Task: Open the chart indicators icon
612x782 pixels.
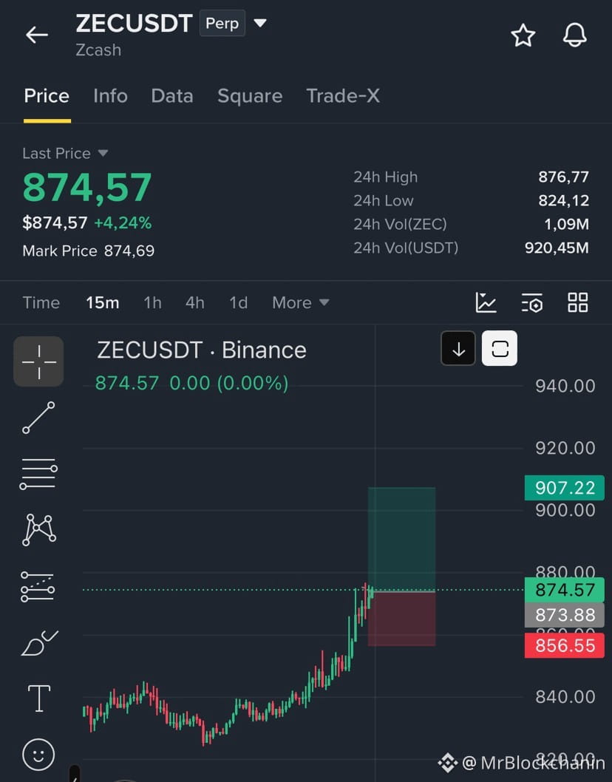Action: tap(486, 302)
